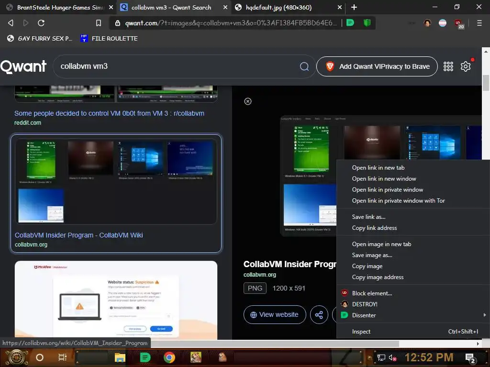The image size is (490, 367).
Task: Click the muted volume icon in the system tray
Action: 392,357
